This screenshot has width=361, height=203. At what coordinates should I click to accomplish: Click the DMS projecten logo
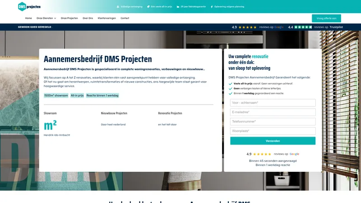(29, 7)
